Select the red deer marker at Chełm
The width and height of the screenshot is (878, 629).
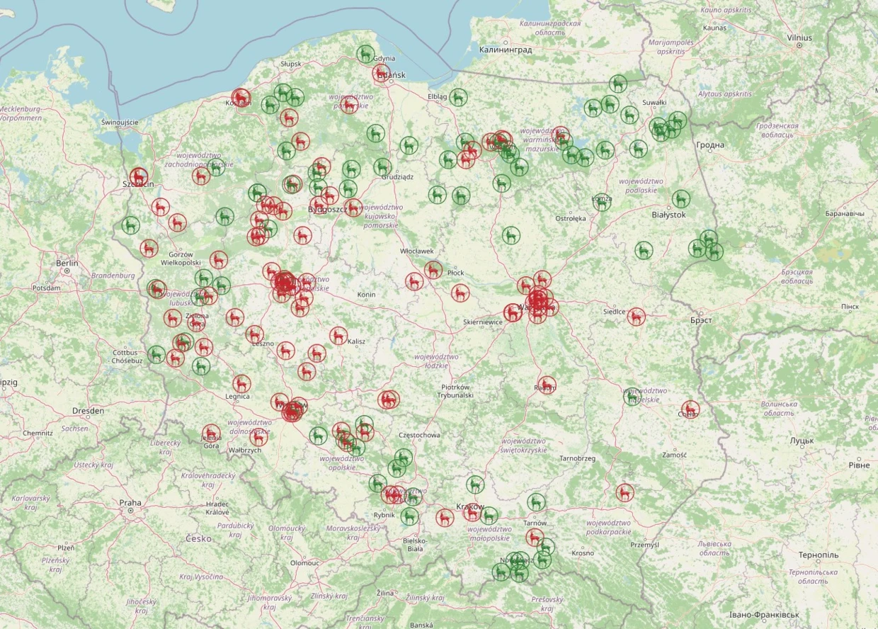[x=690, y=410]
